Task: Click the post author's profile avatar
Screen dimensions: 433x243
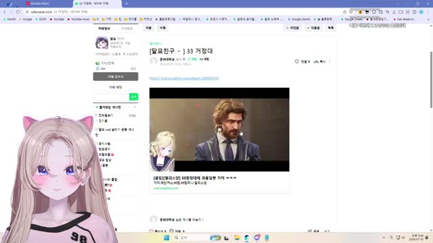Action: pos(154,61)
